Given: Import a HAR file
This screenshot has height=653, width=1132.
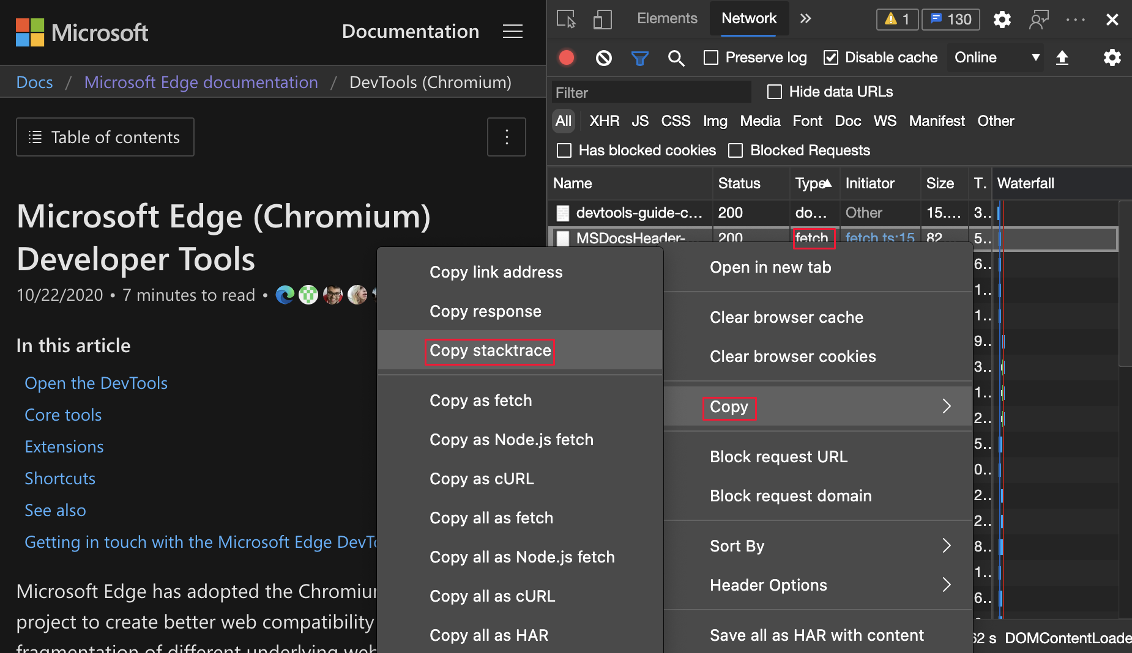Looking at the screenshot, I should click(1063, 57).
